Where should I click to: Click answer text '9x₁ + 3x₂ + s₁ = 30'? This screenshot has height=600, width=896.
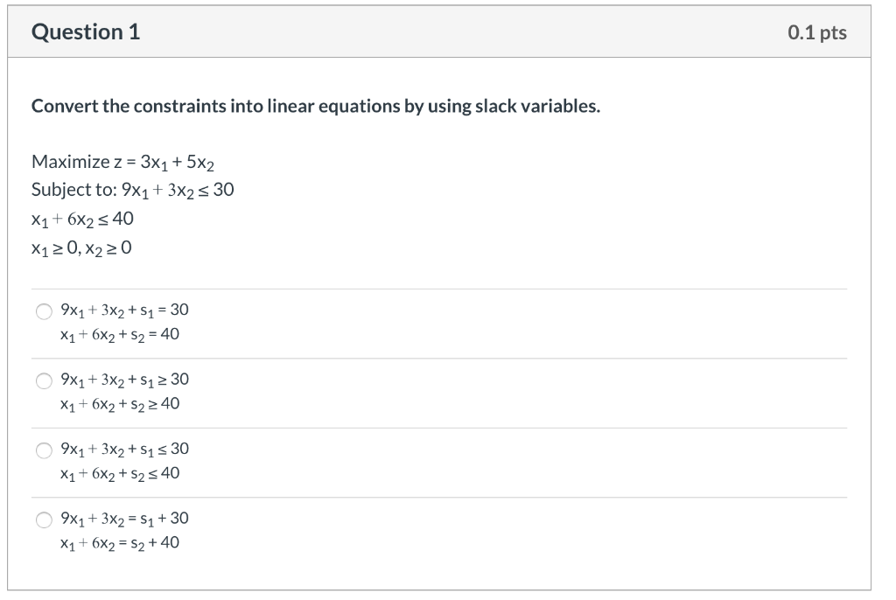124,310
